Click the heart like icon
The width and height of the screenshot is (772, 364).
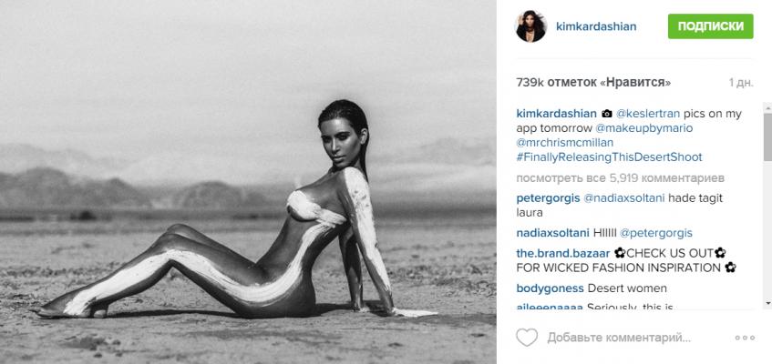pos(526,338)
